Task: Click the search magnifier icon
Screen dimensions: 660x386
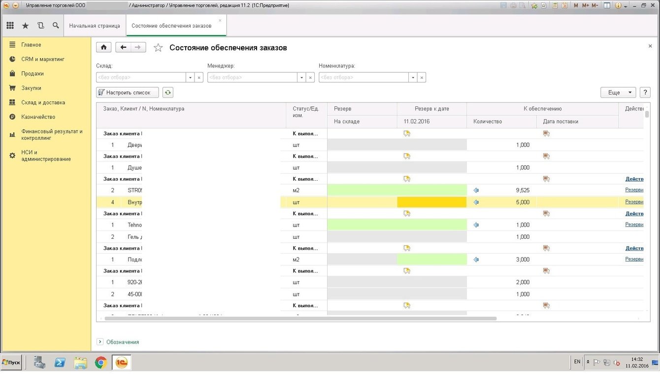Action: coord(56,26)
